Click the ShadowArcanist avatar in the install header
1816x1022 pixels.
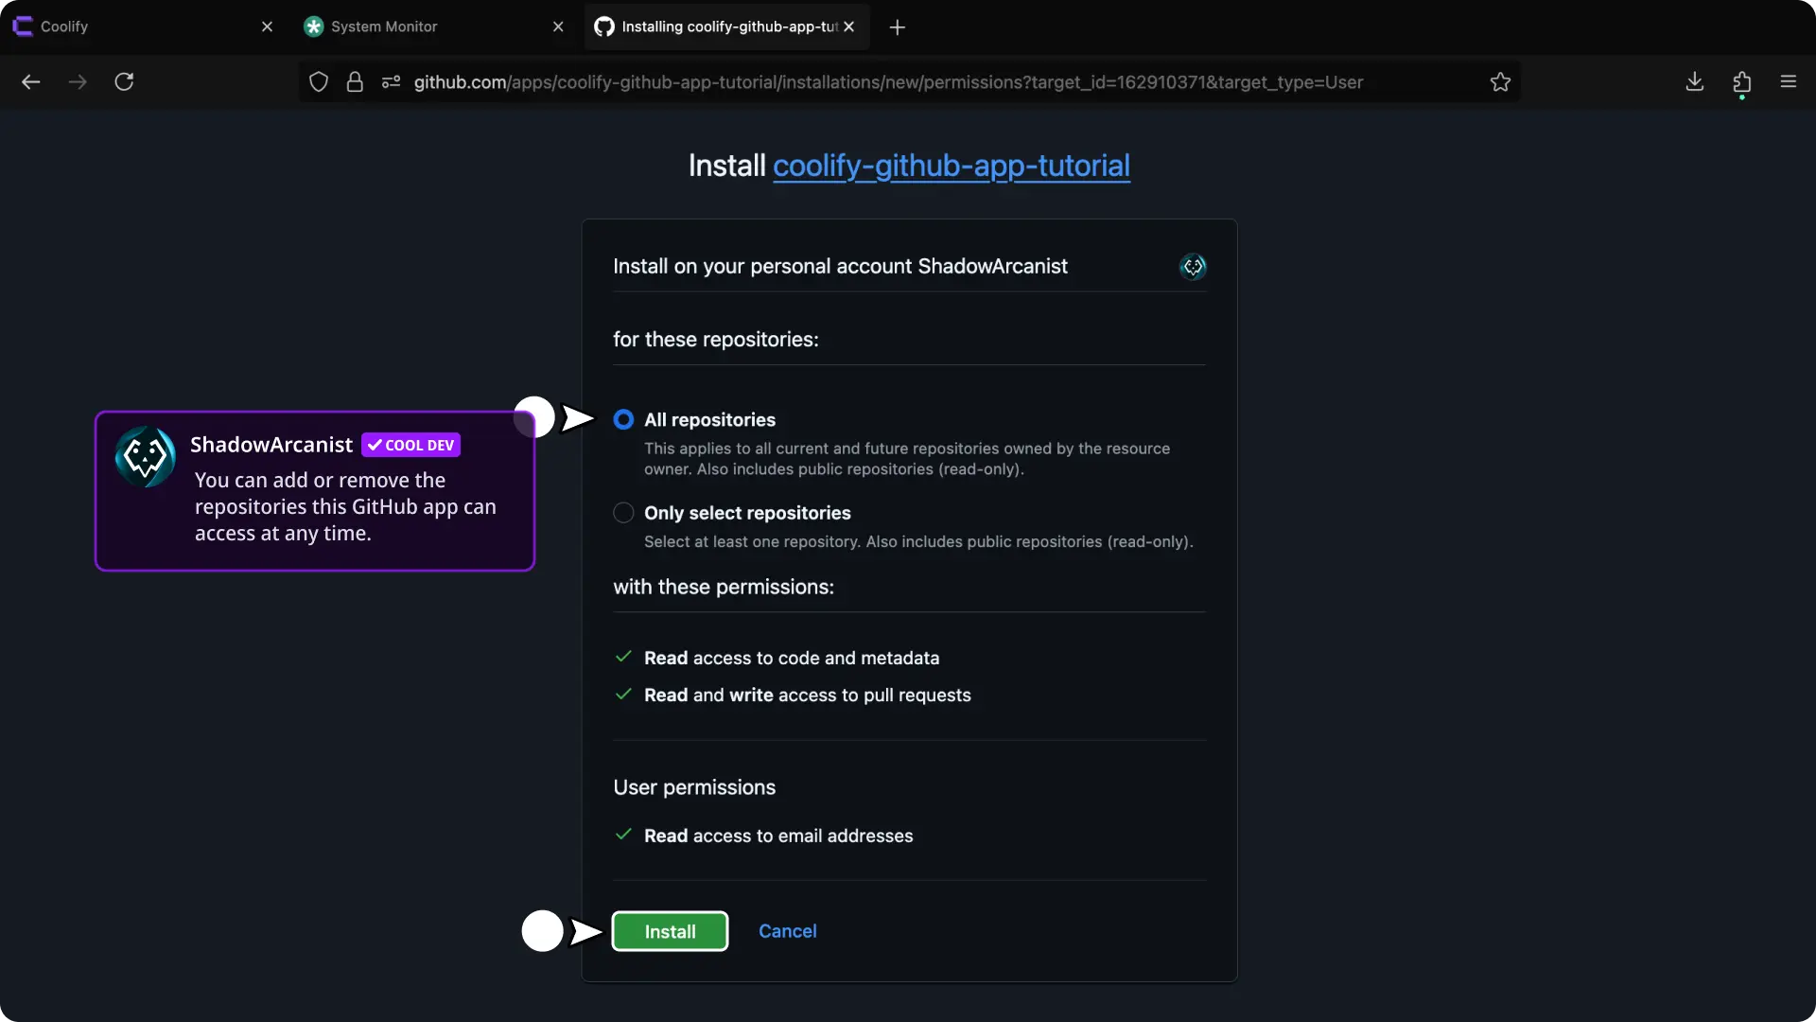pos(1193,267)
